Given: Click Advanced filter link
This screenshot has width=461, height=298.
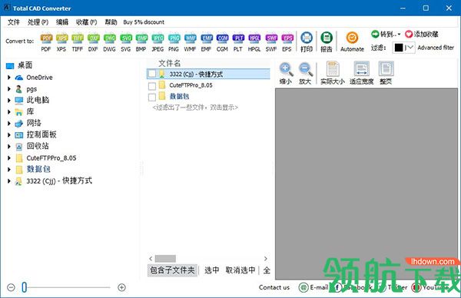Looking at the screenshot, I should [x=436, y=48].
